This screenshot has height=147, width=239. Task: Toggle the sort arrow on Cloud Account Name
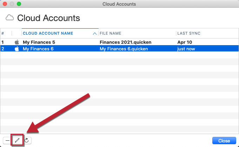pyautogui.click(x=95, y=34)
